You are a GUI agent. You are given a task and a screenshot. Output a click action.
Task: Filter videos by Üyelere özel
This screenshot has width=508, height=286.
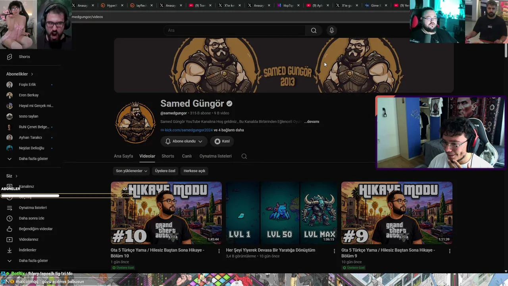click(165, 171)
